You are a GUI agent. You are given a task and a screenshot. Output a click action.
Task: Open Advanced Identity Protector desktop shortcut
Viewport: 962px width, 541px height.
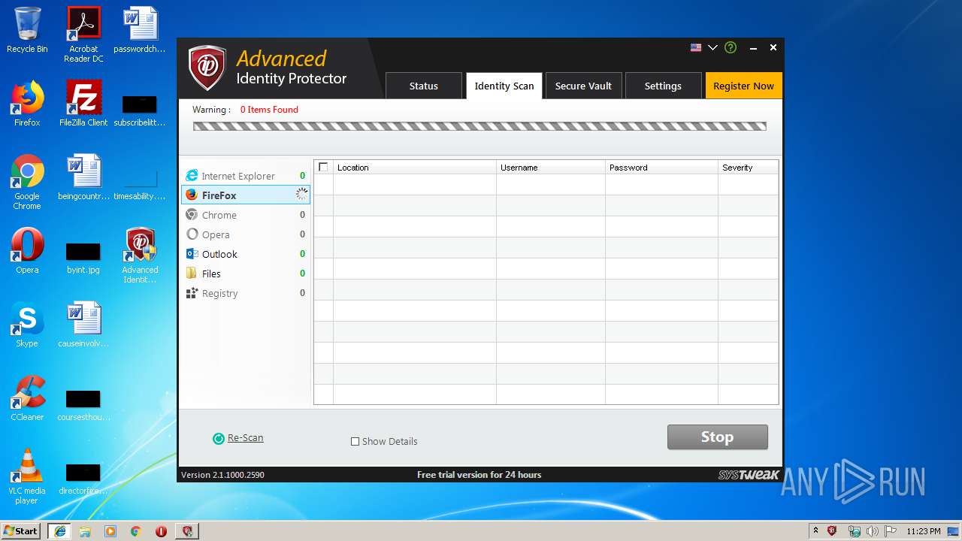140,255
